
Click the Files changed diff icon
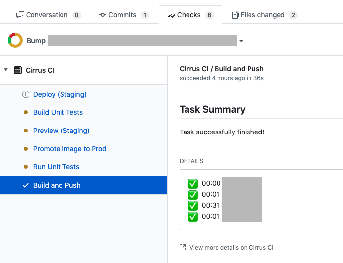click(x=235, y=15)
